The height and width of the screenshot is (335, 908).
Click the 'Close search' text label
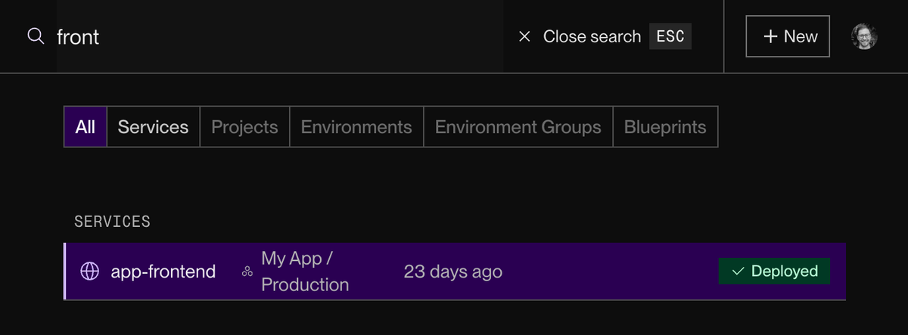click(x=592, y=36)
